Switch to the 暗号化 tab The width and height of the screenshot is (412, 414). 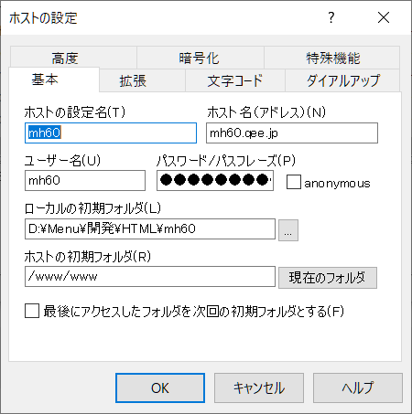[x=201, y=58]
